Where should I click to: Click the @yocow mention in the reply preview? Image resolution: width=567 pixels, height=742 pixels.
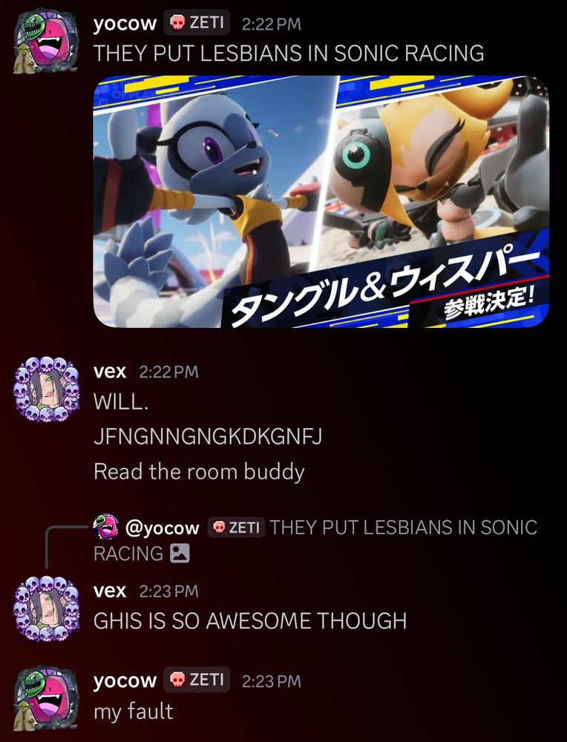(x=162, y=527)
